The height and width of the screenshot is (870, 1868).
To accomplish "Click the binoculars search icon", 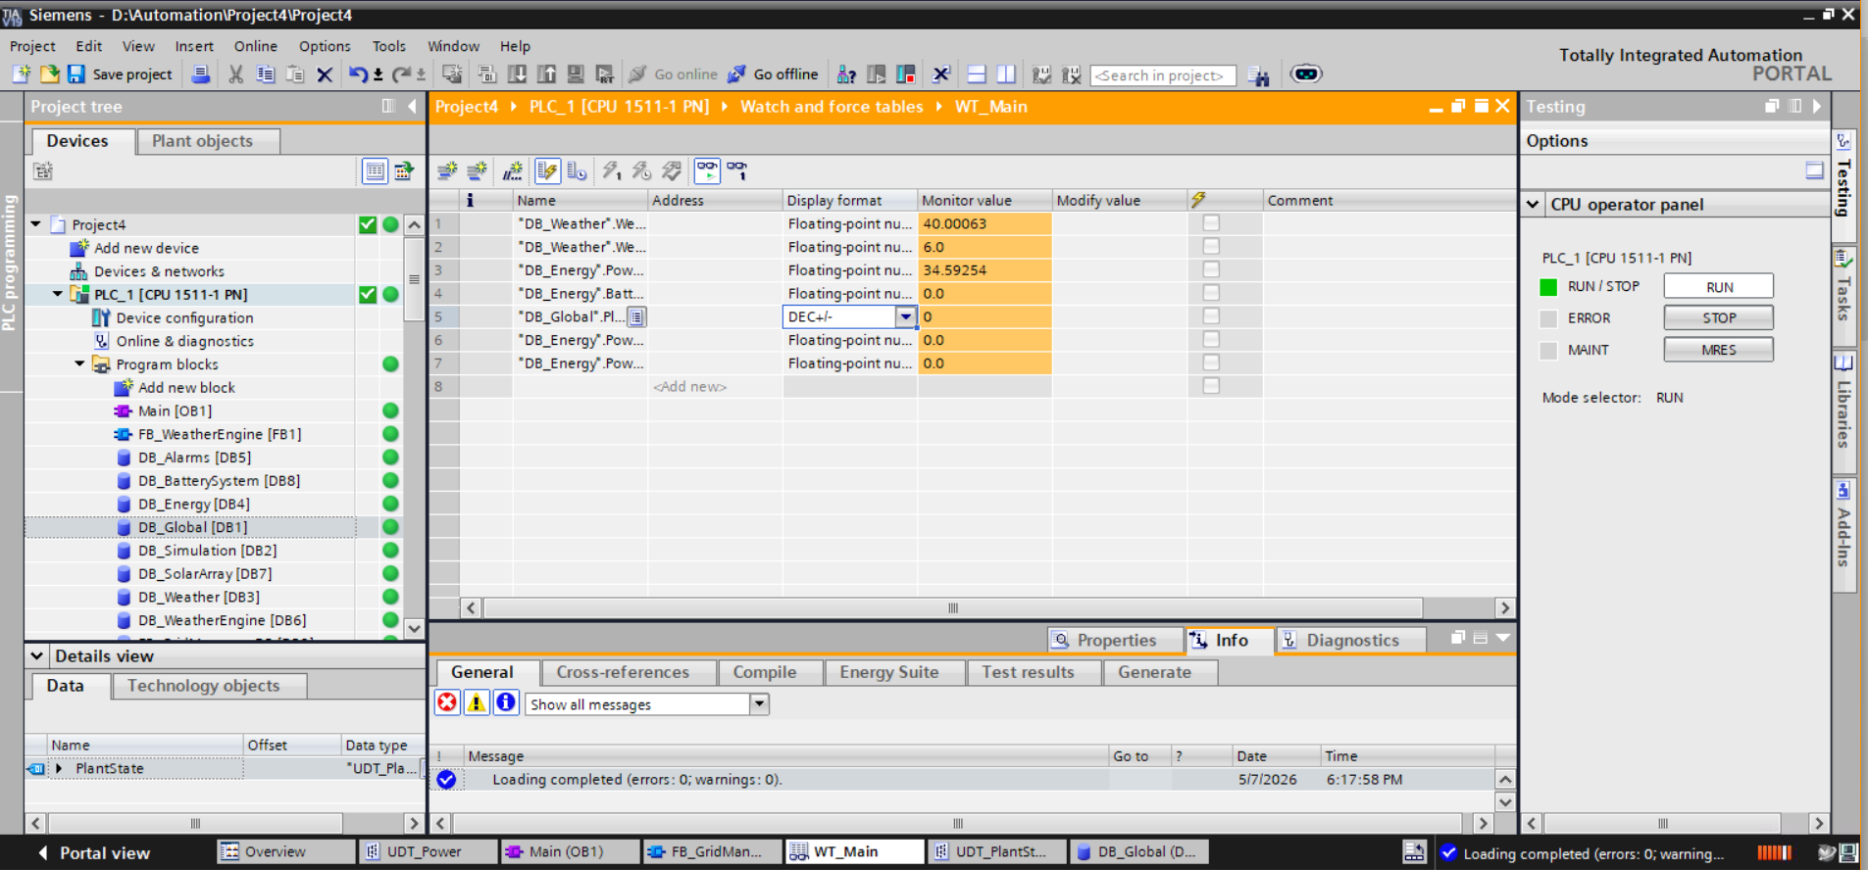I will click(1259, 75).
